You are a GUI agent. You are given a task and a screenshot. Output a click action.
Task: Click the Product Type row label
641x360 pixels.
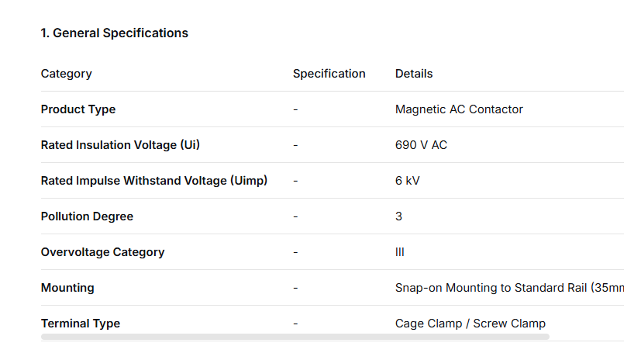pyautogui.click(x=78, y=109)
